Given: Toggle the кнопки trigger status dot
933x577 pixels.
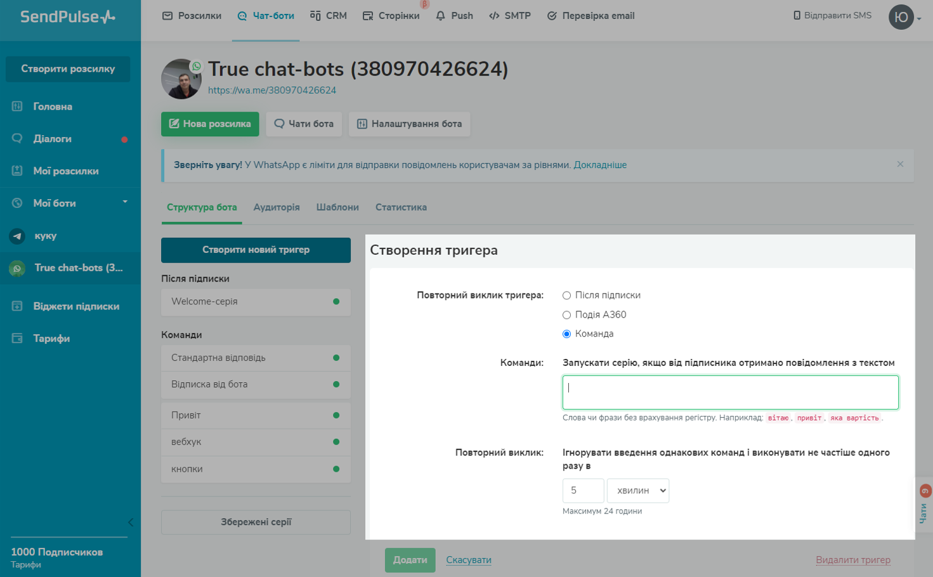Looking at the screenshot, I should (336, 469).
